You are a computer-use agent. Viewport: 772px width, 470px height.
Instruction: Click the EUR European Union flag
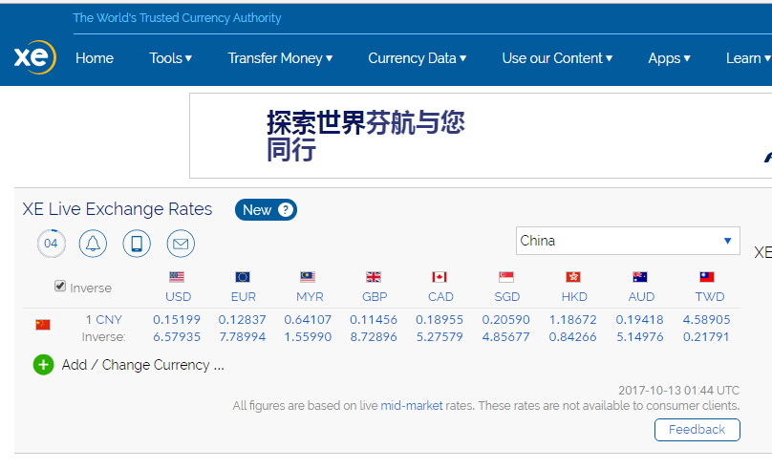(243, 277)
